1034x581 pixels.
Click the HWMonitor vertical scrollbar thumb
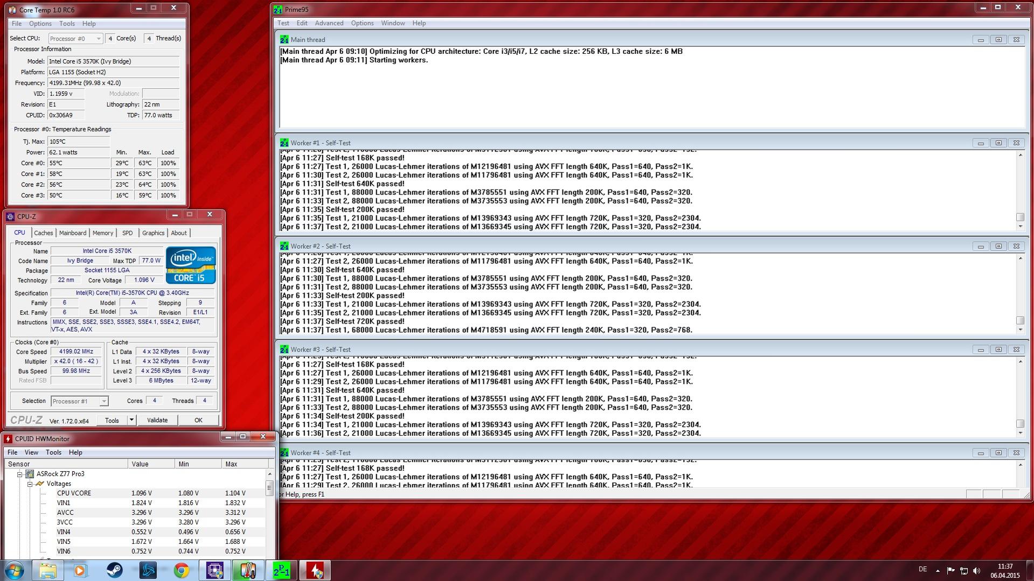tap(269, 488)
